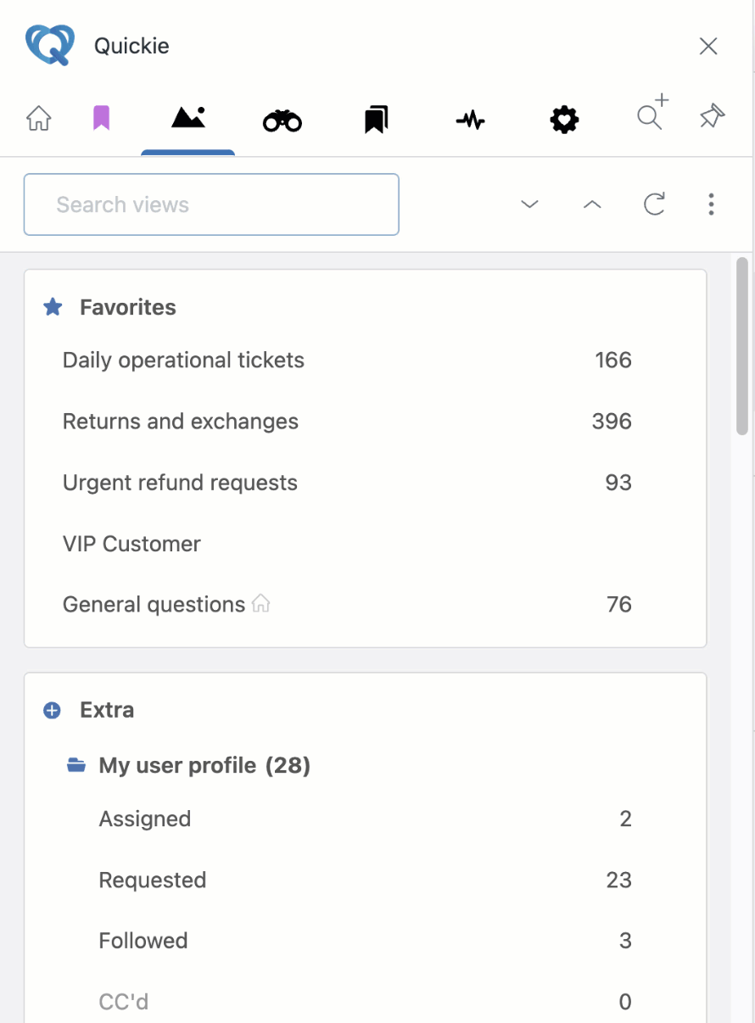Open the double bookmarks tab
This screenshot has height=1023, width=755.
(376, 120)
